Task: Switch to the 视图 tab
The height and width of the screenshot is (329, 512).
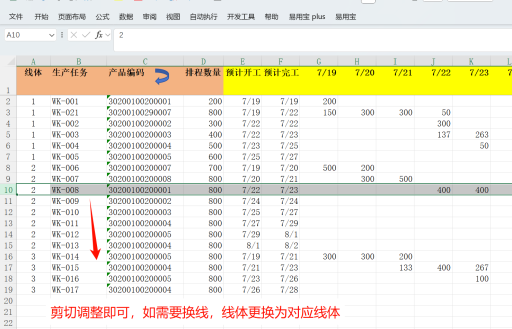Action: (173, 16)
